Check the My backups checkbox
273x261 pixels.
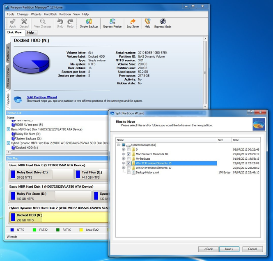(128, 158)
